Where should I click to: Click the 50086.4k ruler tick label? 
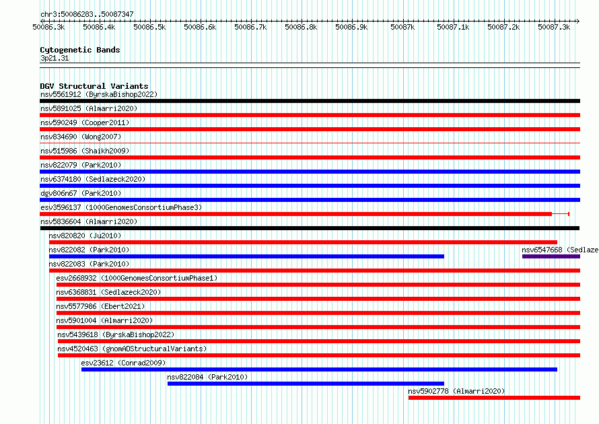click(x=99, y=27)
